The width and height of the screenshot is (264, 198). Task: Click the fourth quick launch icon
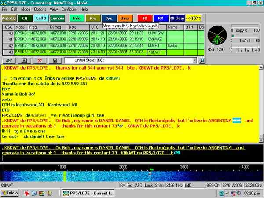click(50, 193)
